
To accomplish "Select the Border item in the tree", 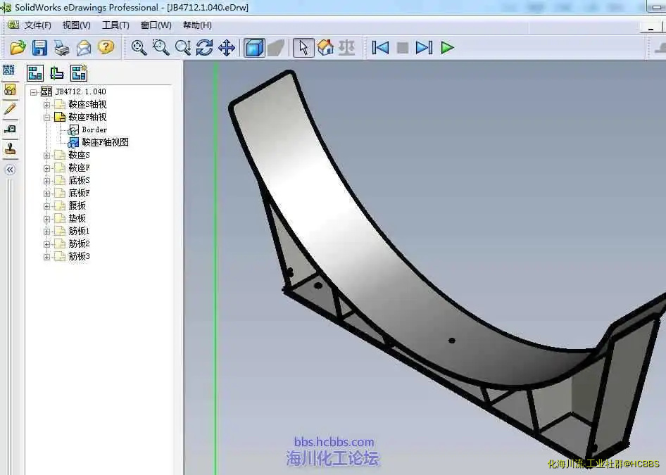I will (94, 130).
